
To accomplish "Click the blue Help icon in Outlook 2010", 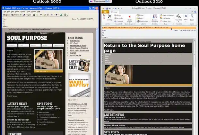I will pyautogui.click(x=195, y=12).
